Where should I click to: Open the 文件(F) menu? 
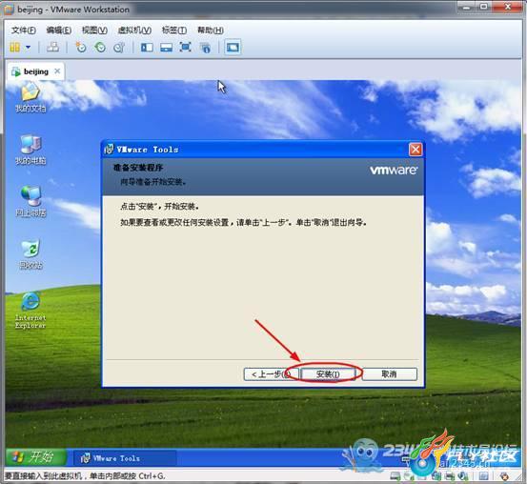23,30
